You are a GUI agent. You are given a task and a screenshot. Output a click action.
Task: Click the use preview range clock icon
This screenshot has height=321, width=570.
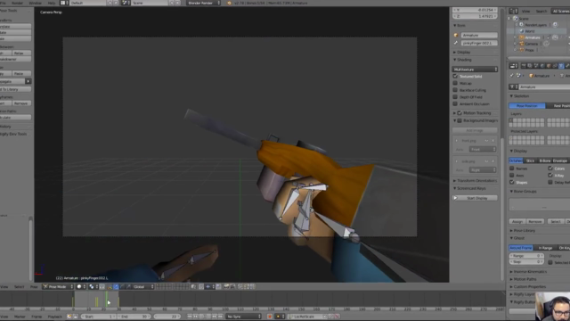point(69,317)
